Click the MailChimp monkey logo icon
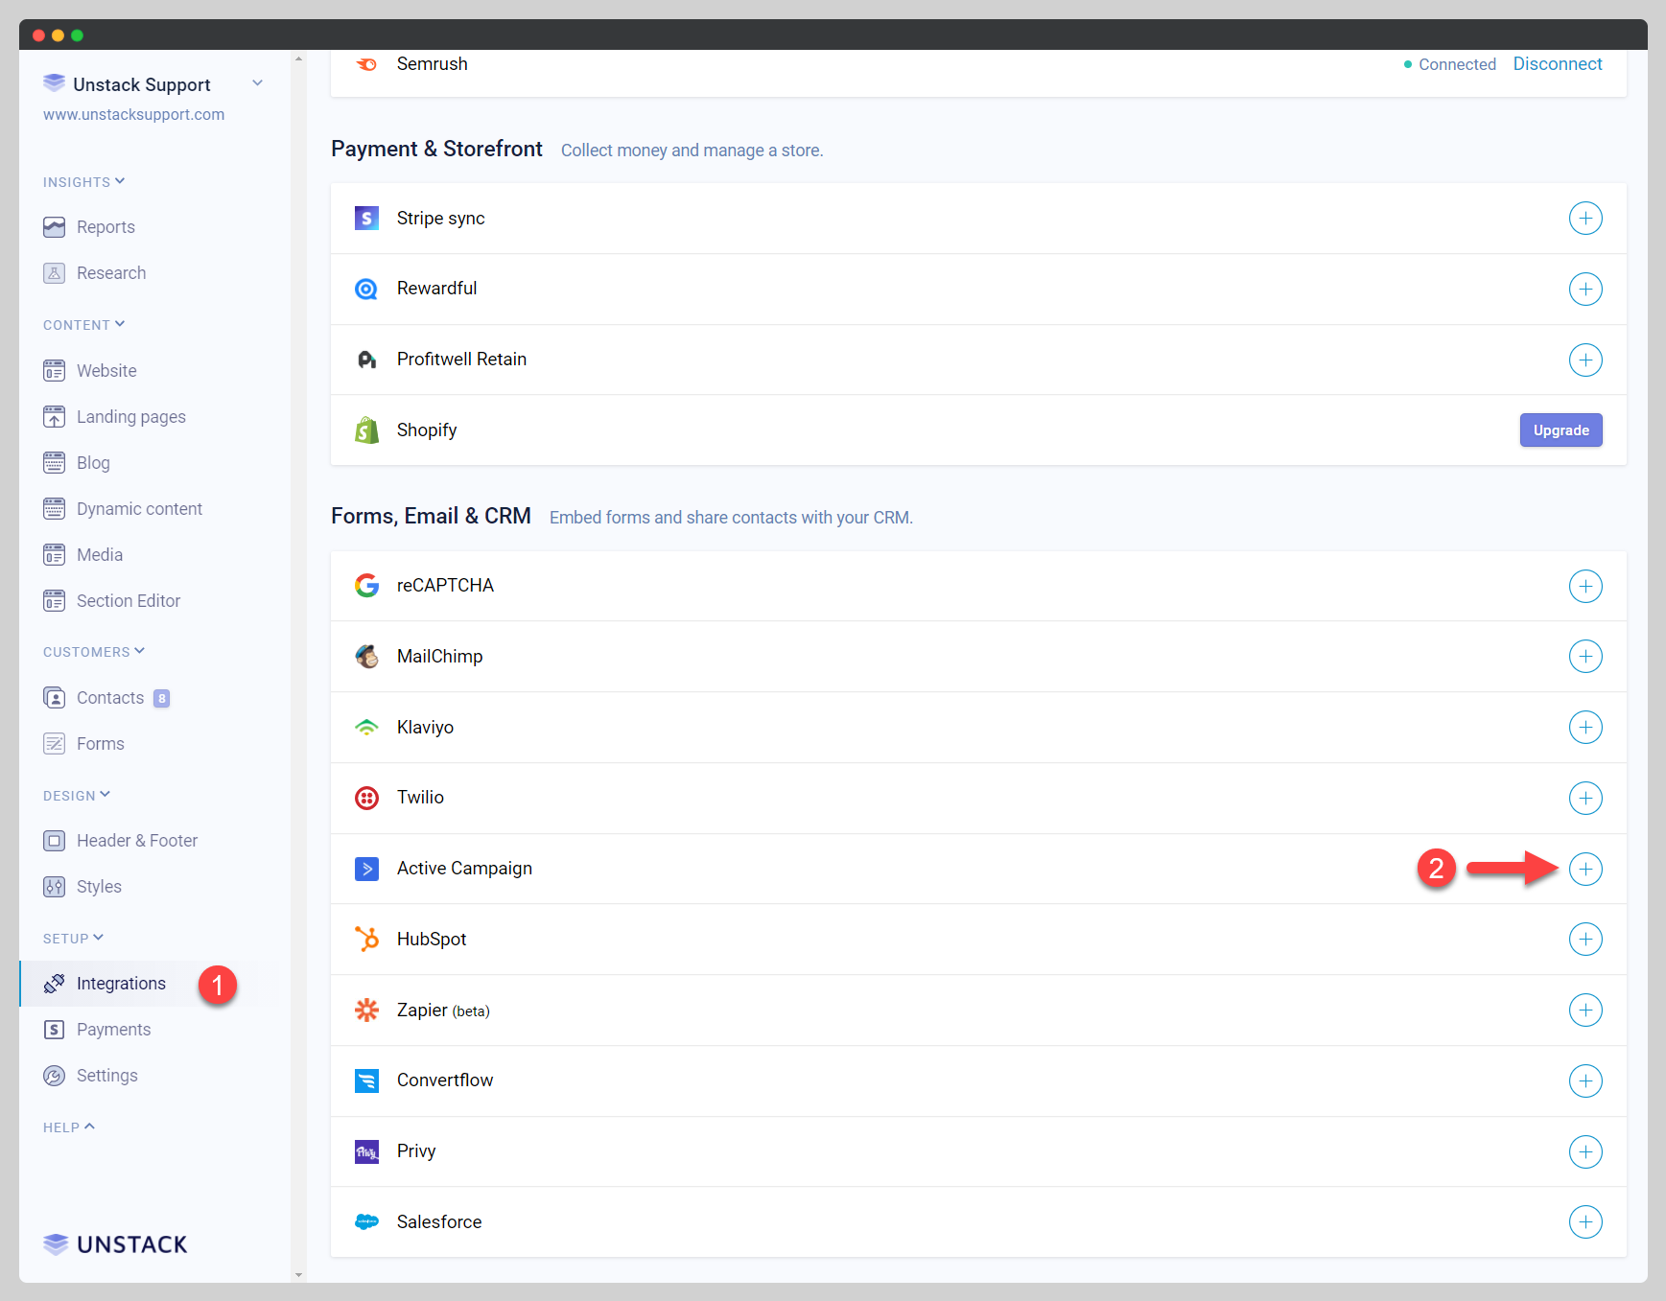This screenshot has height=1301, width=1666. click(366, 657)
